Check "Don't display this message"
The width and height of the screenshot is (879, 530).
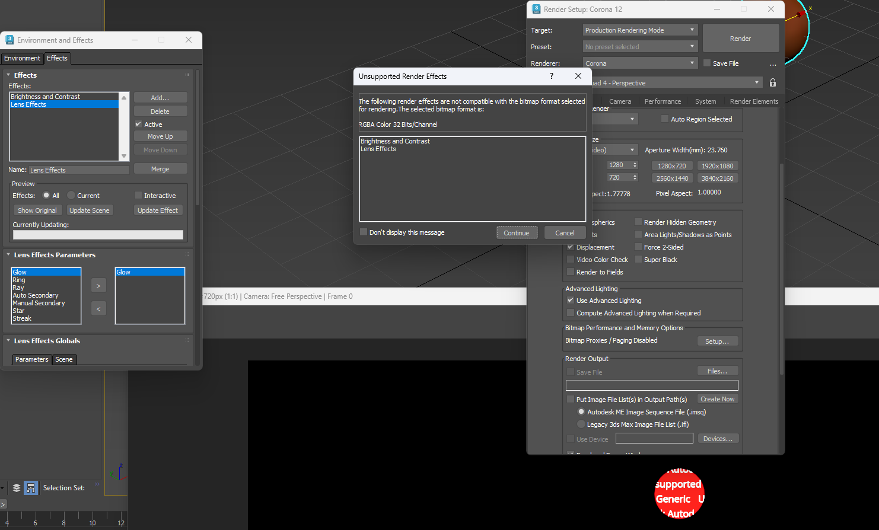pyautogui.click(x=364, y=232)
